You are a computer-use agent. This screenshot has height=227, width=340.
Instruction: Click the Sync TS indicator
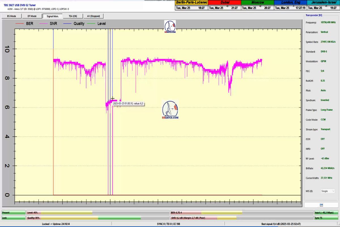point(326,218)
